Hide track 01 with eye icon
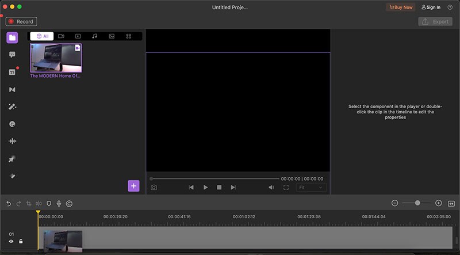Image resolution: width=460 pixels, height=255 pixels. click(11, 242)
